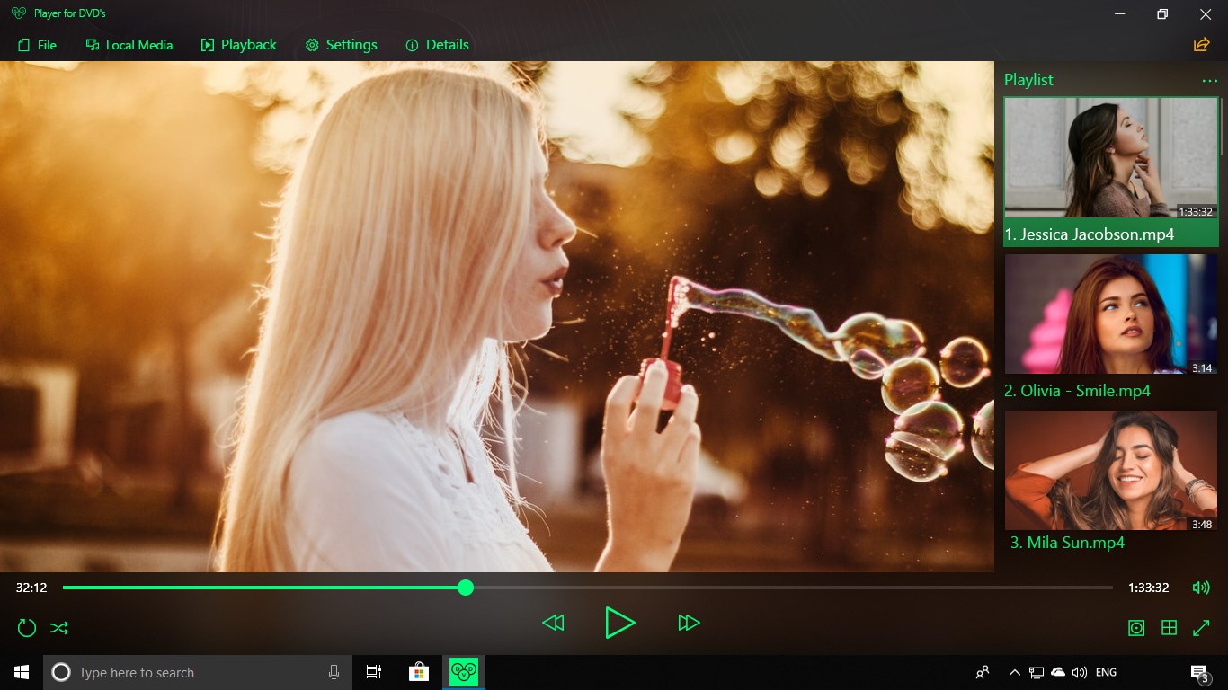The image size is (1228, 690).
Task: Mute the speaker volume icon
Action: 1201,588
